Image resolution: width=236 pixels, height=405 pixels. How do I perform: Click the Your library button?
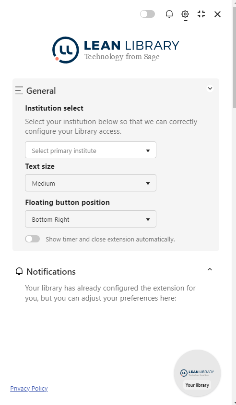[x=197, y=385]
